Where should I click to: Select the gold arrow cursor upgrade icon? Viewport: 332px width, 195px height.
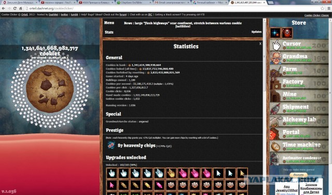(x=242, y=173)
